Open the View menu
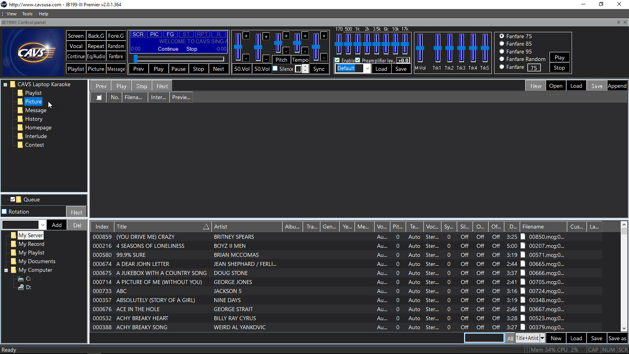This screenshot has width=629, height=354. tap(11, 14)
